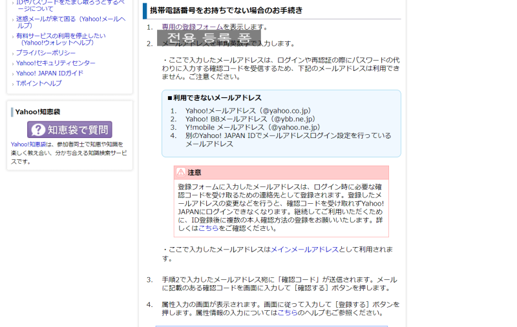Click the warning triangle icon beside 注意

pyautogui.click(x=181, y=172)
